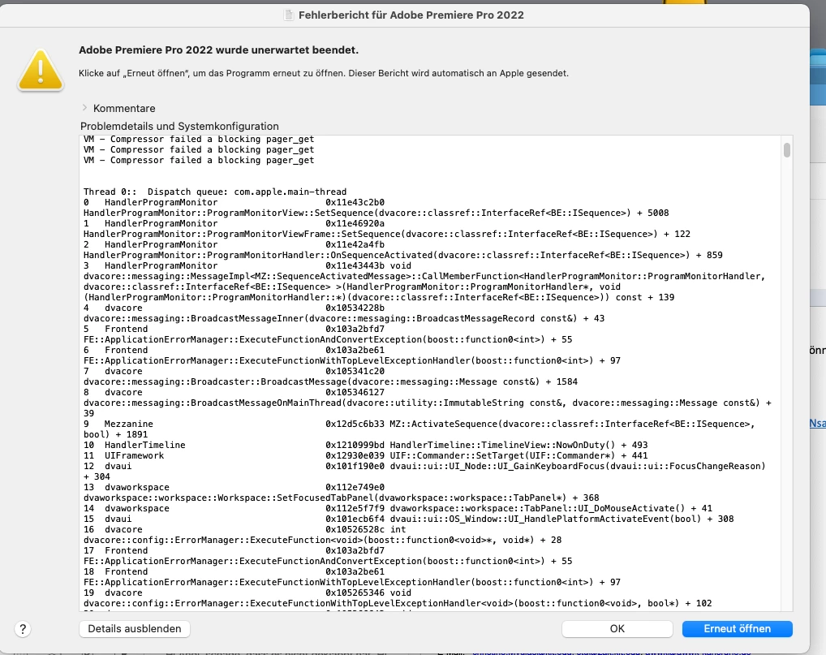Image resolution: width=826 pixels, height=655 pixels.
Task: Click the '14 dvaworkspace' stack frame line
Action: point(398,508)
